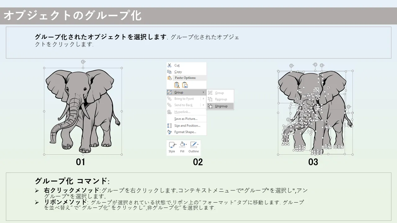Open the Outline dropdown arrow
This screenshot has width=397, height=223.
198,145
